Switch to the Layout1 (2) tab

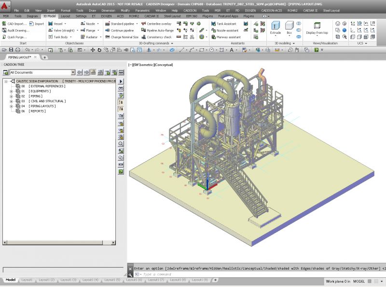46,280
